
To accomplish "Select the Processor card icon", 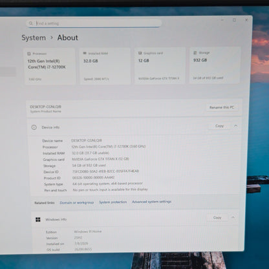I will click(x=29, y=54).
